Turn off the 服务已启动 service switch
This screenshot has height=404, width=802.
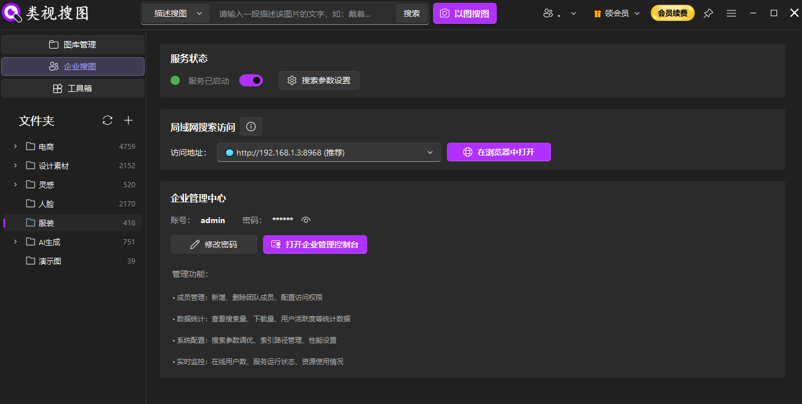250,80
